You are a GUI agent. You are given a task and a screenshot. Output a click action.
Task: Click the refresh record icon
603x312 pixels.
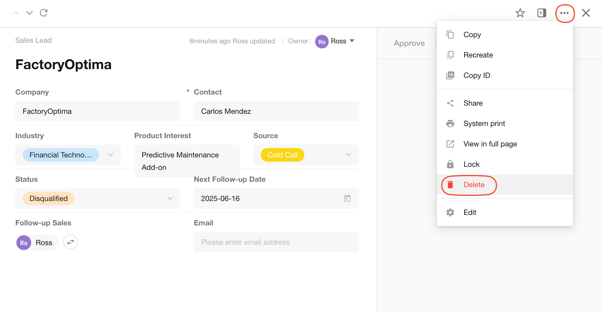pos(44,13)
